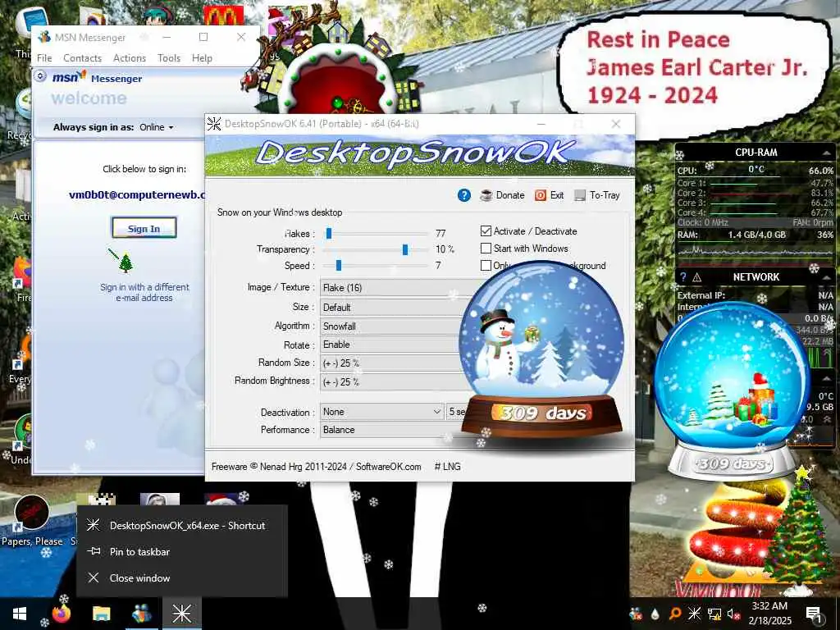The height and width of the screenshot is (630, 840).
Task: Adjust the Speed slider handle
Action: point(339,265)
